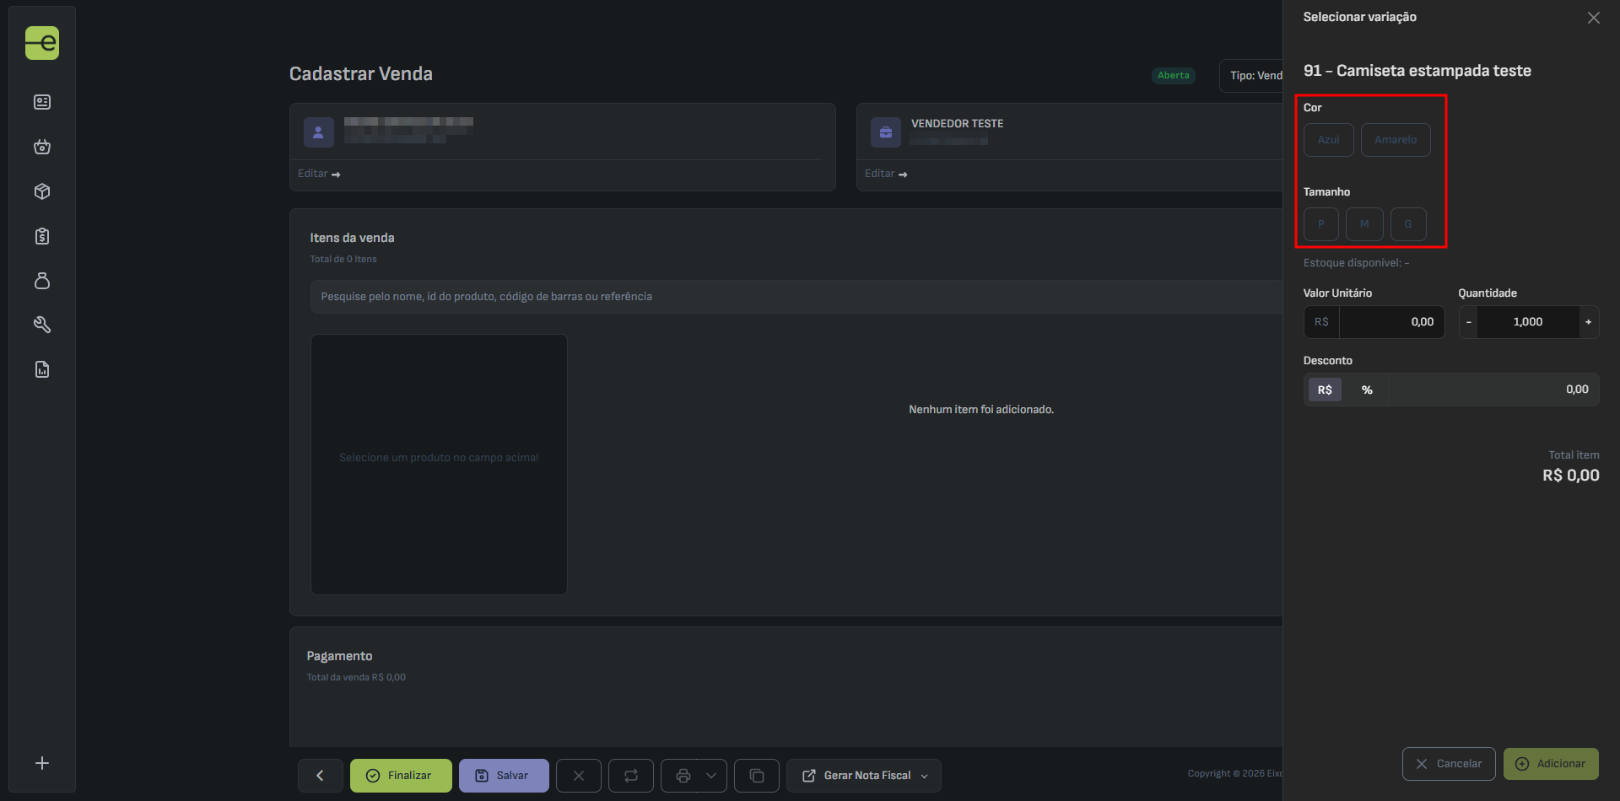
Task: Click the product search field
Action: pos(793,297)
